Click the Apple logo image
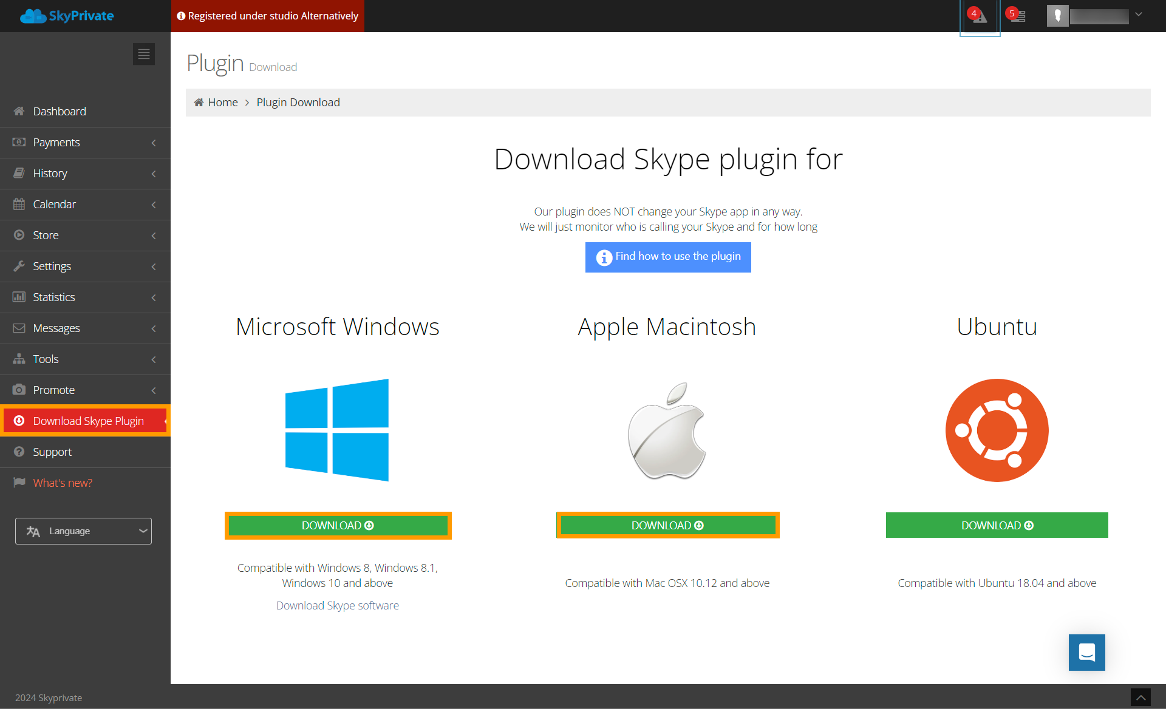 pos(667,430)
